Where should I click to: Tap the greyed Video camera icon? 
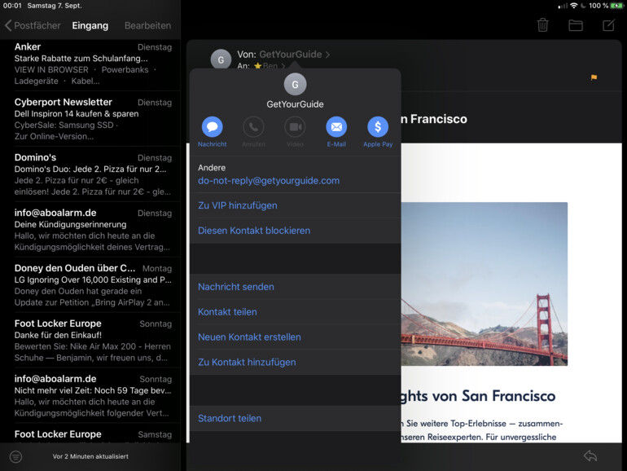click(295, 127)
